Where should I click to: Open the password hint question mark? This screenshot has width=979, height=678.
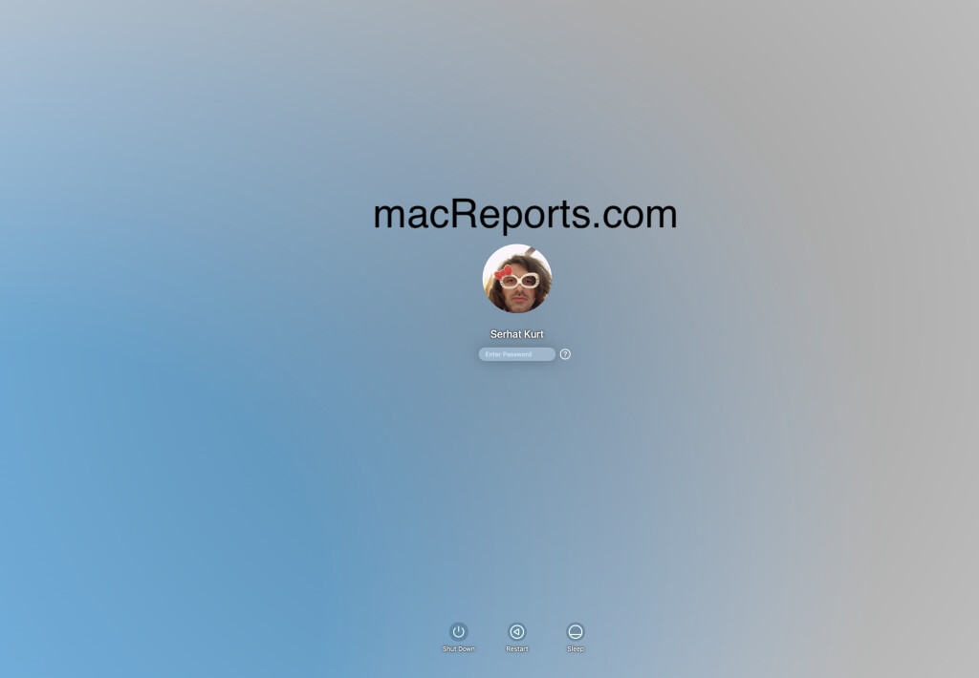tap(565, 354)
